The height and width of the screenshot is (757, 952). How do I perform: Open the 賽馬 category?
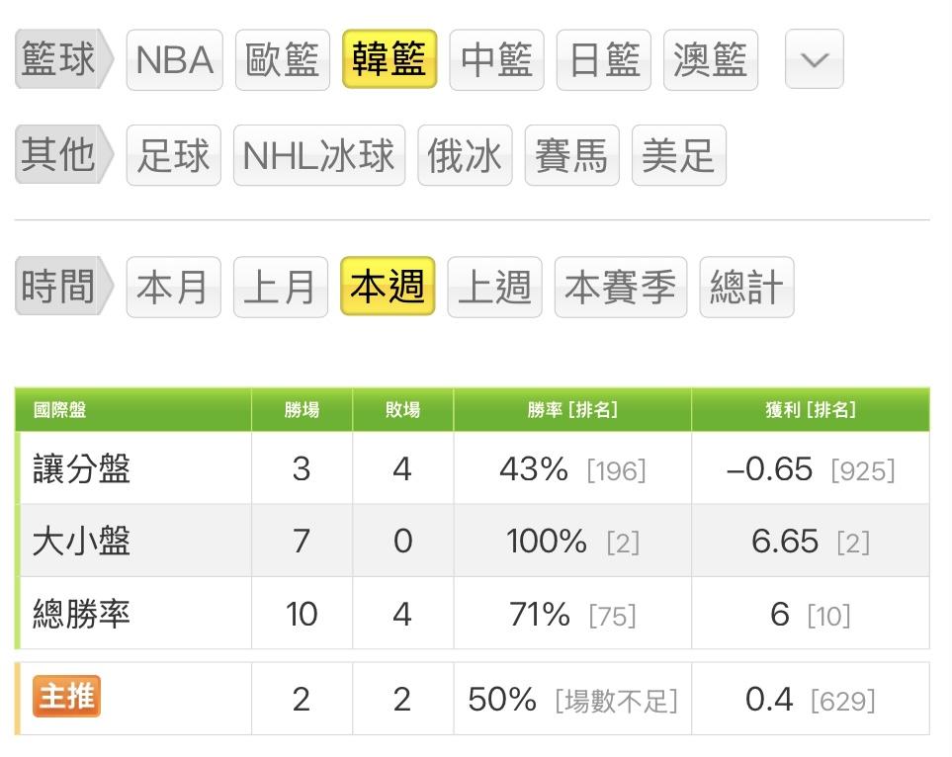[571, 155]
